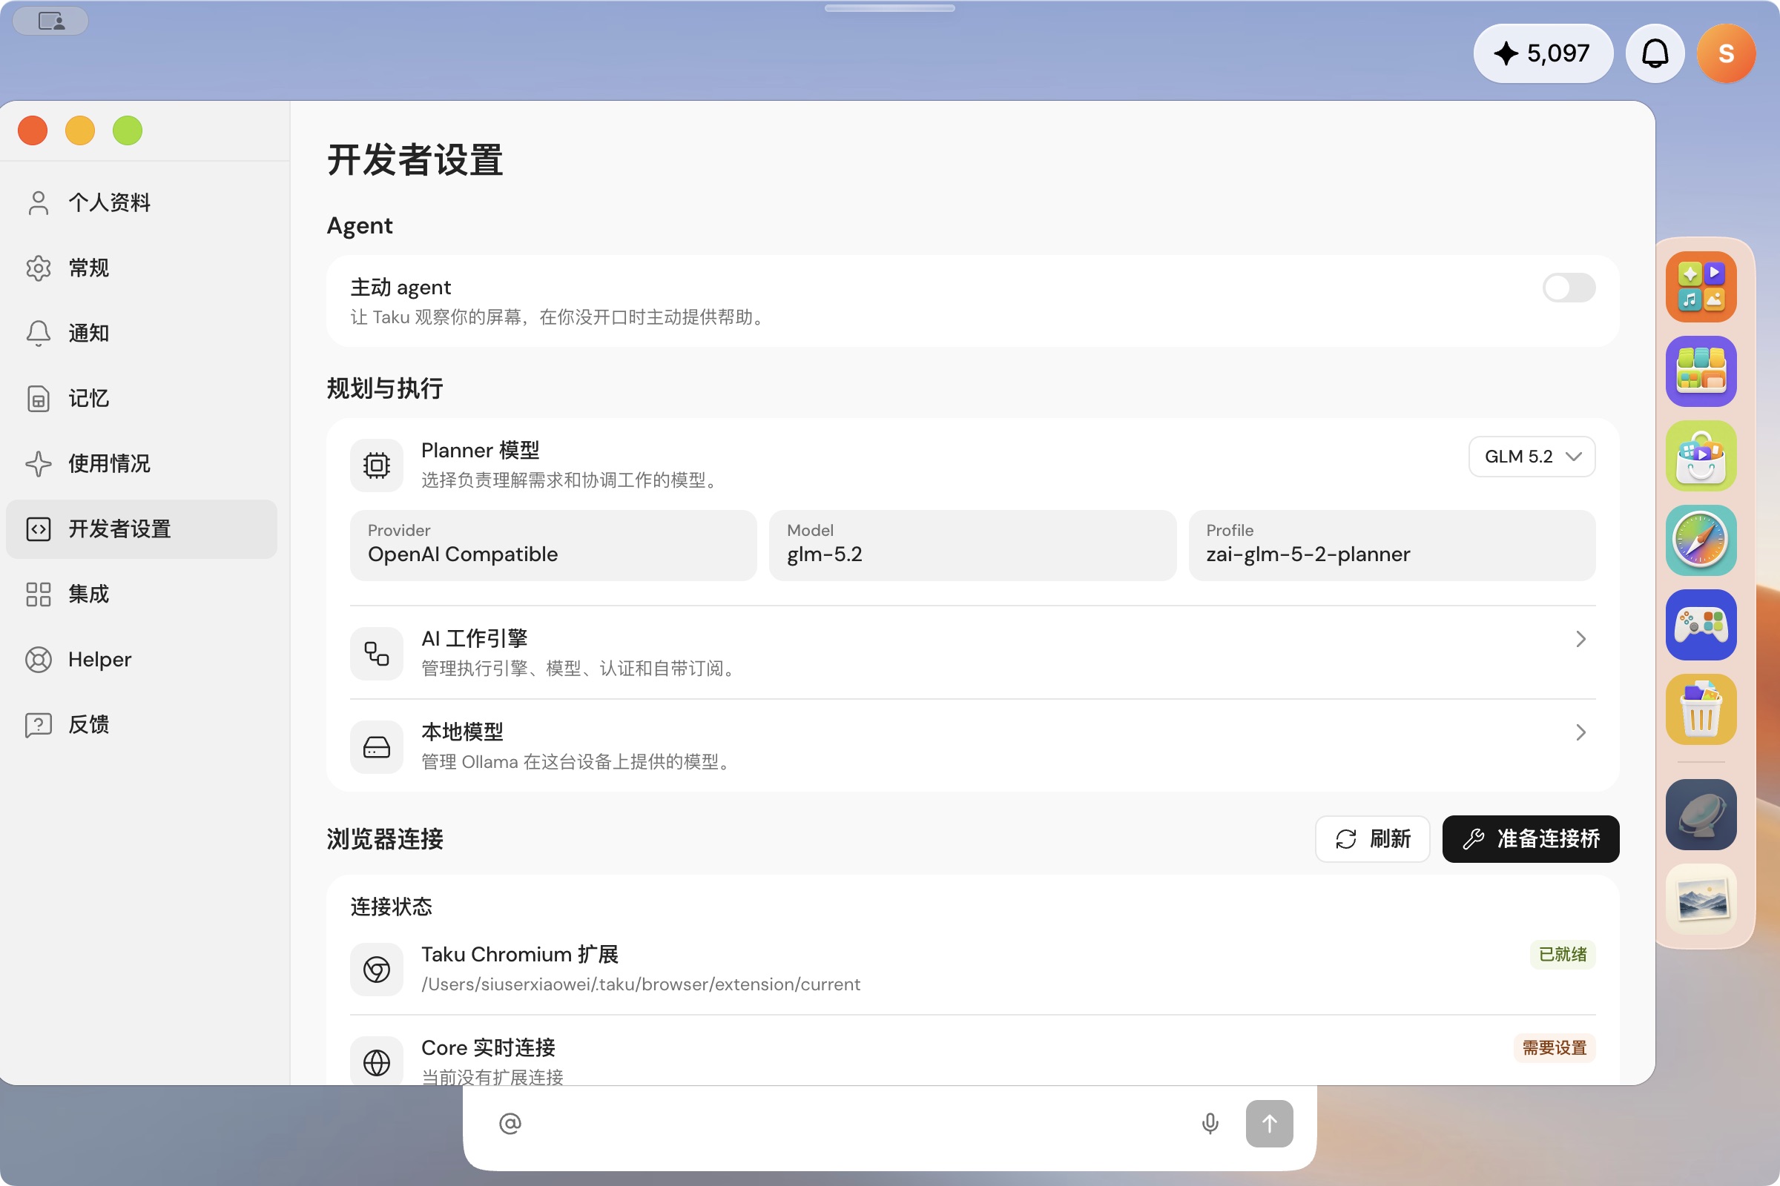This screenshot has height=1186, width=1780.
Task: Open the credits balance 5,097 pill
Action: (1543, 53)
